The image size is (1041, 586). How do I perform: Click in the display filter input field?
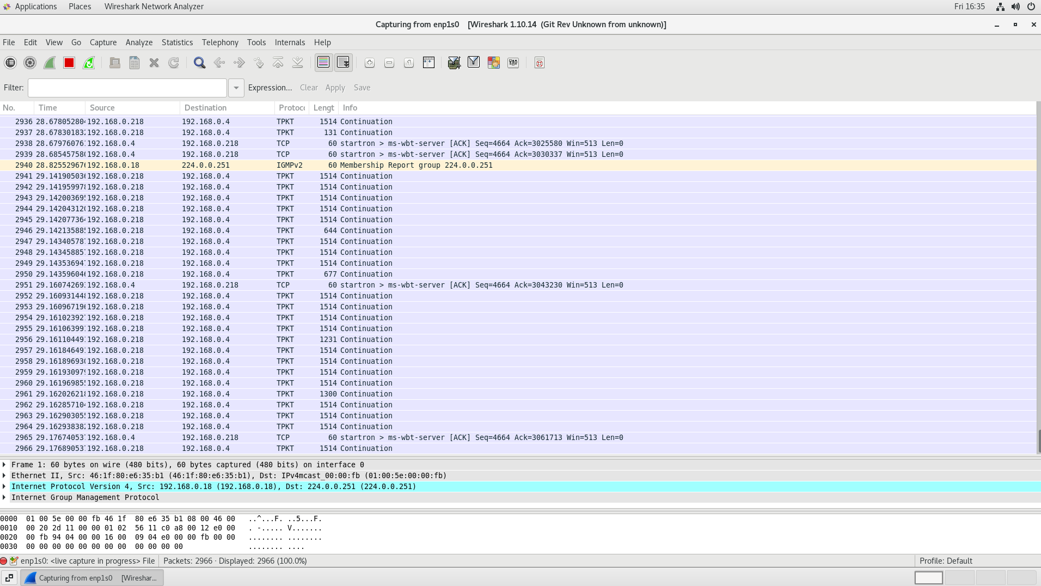pyautogui.click(x=127, y=88)
